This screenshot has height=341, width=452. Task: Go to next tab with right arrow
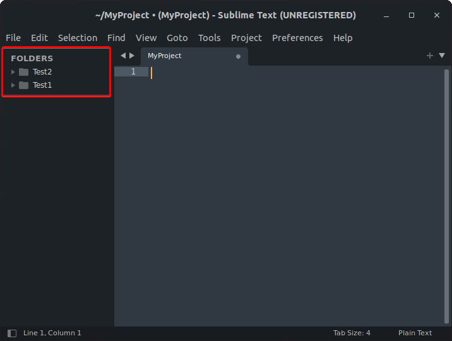tap(132, 56)
